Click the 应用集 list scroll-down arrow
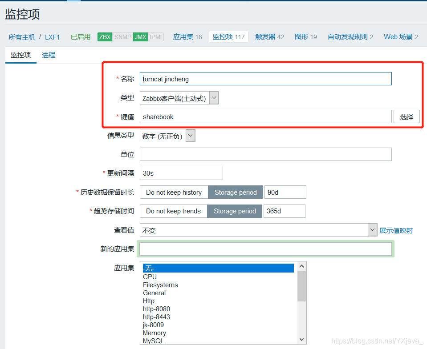The width and height of the screenshot is (427, 349). [301, 339]
